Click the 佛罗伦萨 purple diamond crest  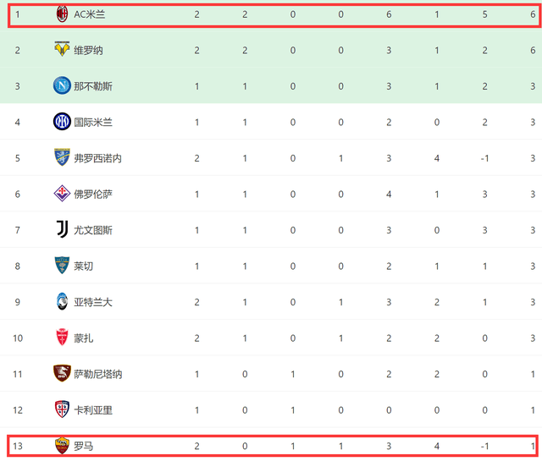[62, 194]
